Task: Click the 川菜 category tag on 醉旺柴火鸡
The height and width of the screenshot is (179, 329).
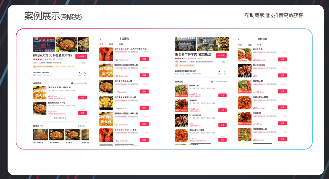Action: tap(35, 63)
